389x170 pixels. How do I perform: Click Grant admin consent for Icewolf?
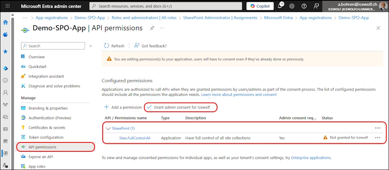[x=180, y=107]
